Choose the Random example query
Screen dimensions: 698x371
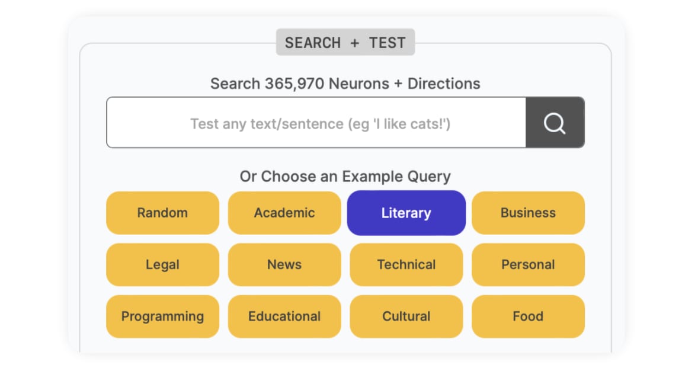(x=162, y=213)
